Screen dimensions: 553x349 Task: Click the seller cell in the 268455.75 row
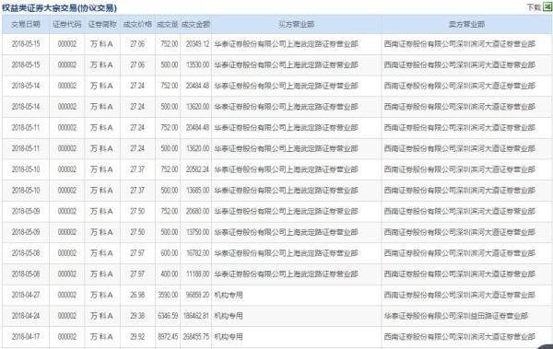(460, 337)
